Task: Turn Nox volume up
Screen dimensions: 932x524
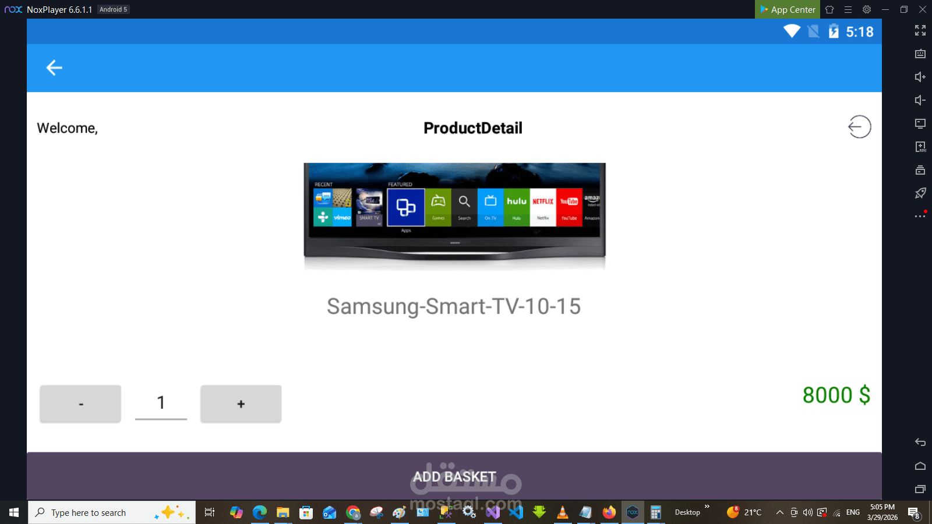Action: 920,77
